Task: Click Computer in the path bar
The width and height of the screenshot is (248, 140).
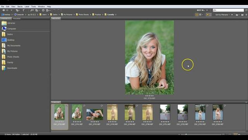Action: pos(19,15)
